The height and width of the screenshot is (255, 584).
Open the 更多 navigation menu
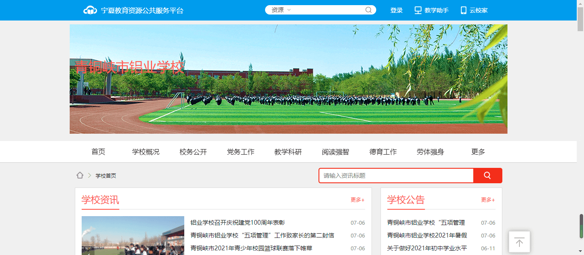tap(478, 152)
